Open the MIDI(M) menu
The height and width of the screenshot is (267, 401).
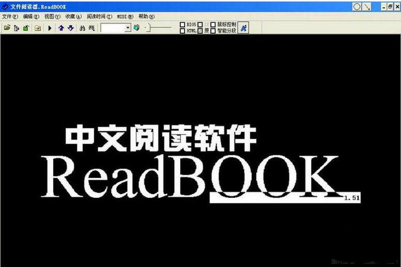click(125, 17)
